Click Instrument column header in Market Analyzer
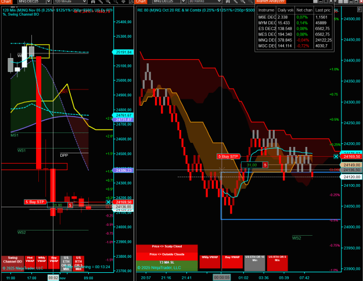363x281 pixels. [x=266, y=10]
